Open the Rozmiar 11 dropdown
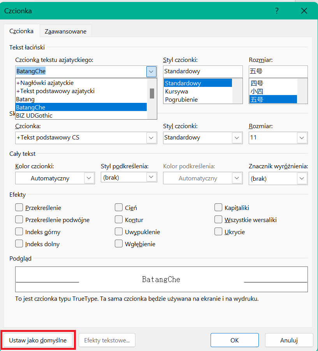The image size is (318, 351). [x=302, y=138]
